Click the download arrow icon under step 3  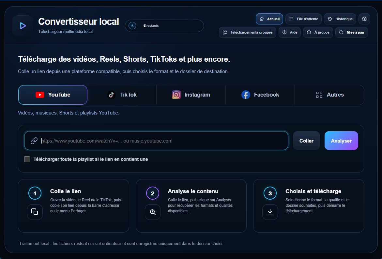(270, 212)
